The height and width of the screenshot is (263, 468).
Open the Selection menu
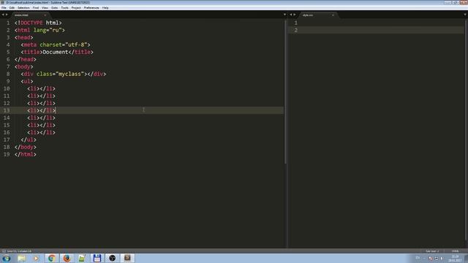coord(23,8)
